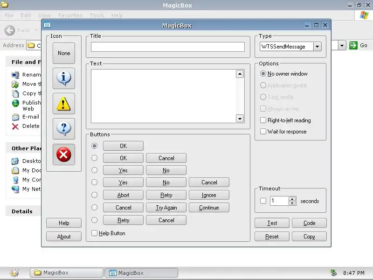Click the Copy button
Viewport: 373px width, 280px height.
309,237
